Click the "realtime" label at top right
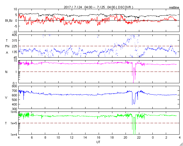183x146 pixels. (174, 8)
